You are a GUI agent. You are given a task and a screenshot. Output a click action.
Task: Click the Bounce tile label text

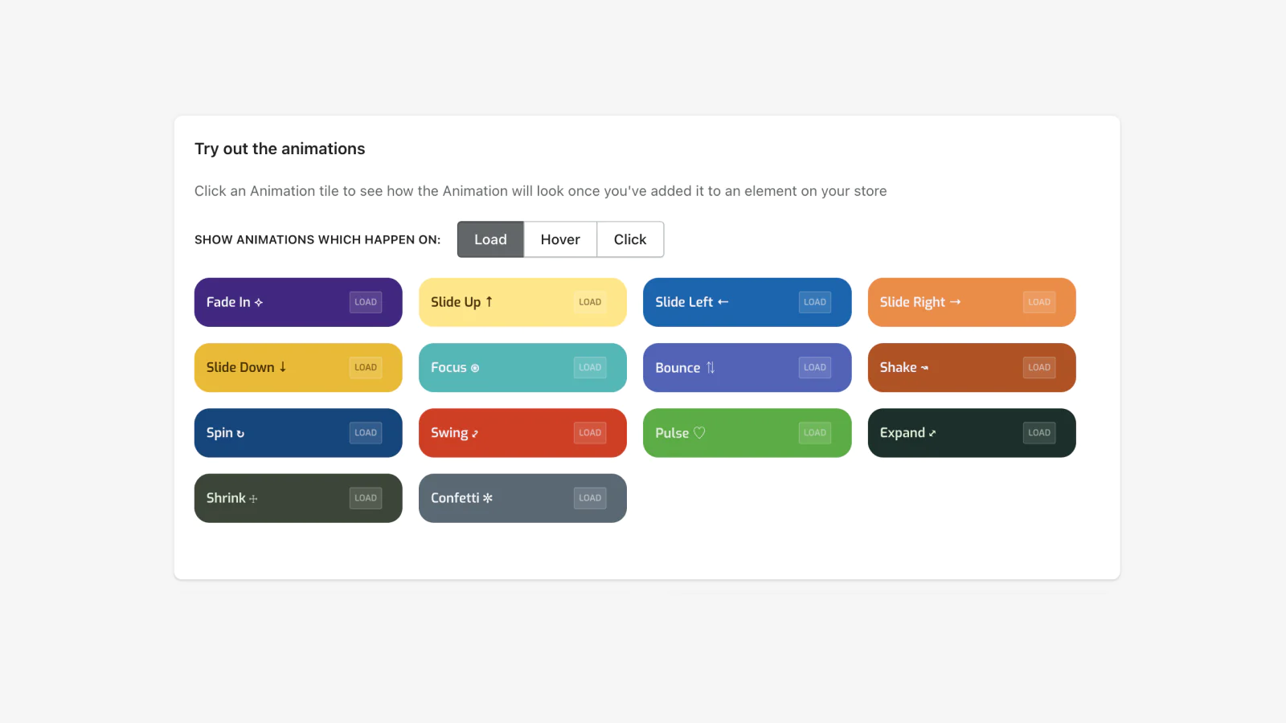(x=678, y=367)
